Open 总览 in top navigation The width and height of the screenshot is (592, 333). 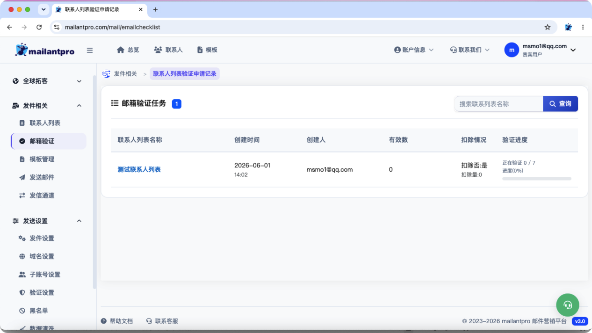pos(128,50)
